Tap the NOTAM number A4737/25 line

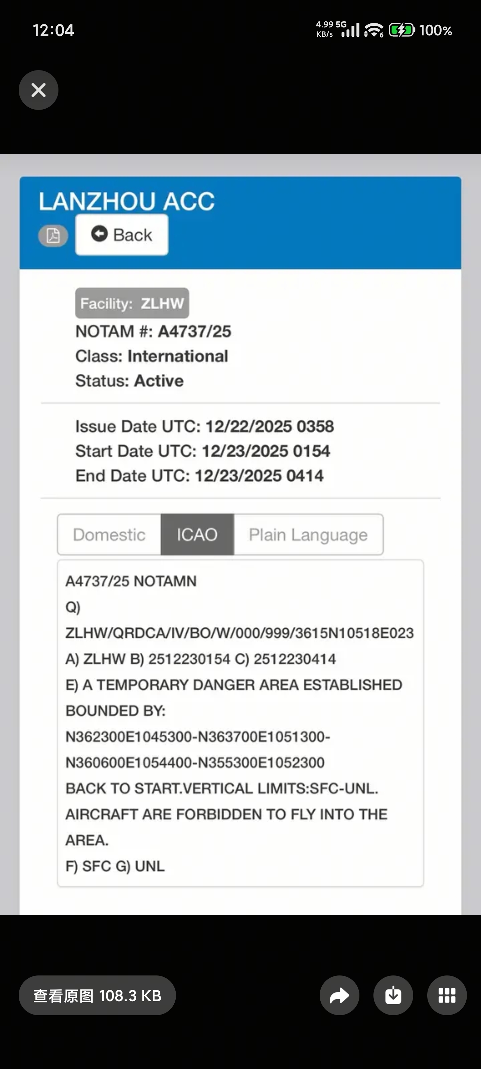pyautogui.click(x=153, y=332)
